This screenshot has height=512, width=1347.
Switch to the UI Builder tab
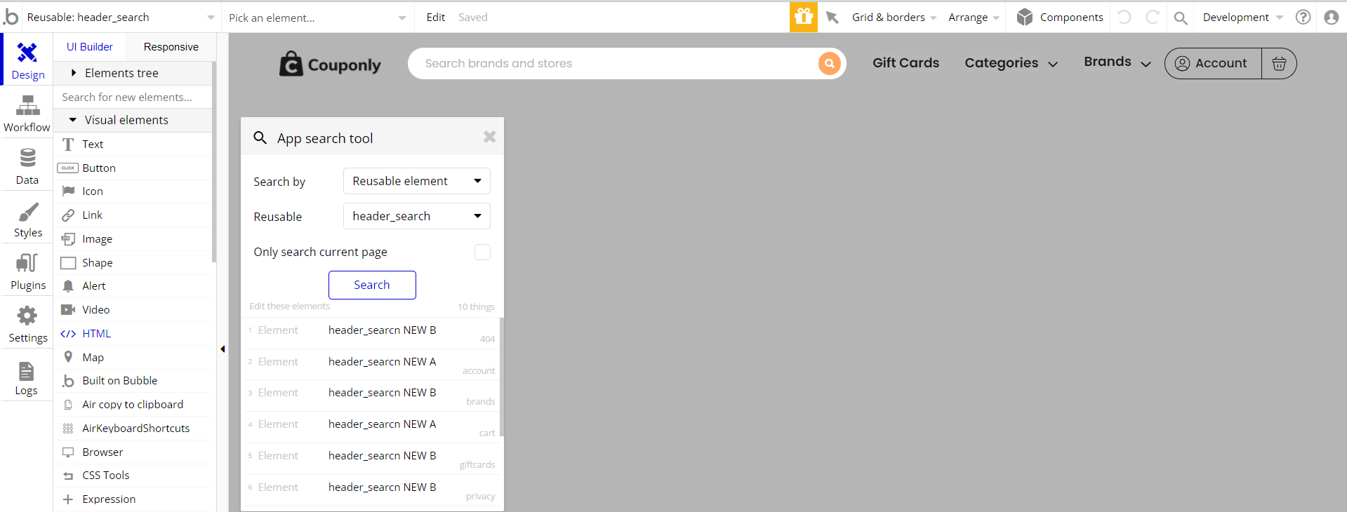[90, 47]
